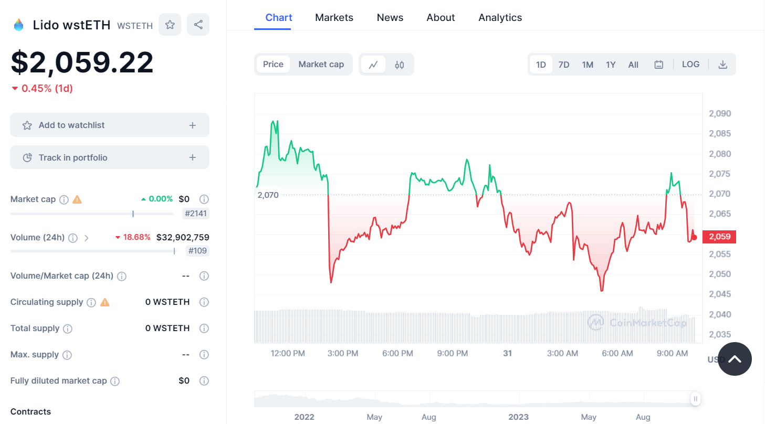
Task: Select the 7D time range
Action: (x=564, y=65)
